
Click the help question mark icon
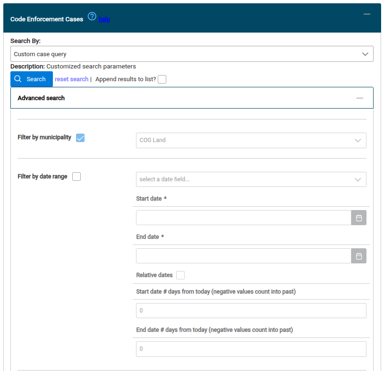pyautogui.click(x=92, y=17)
